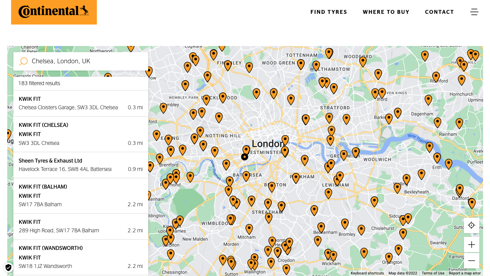Select the dealer pin above Romford
The image size is (490, 276).
click(436, 77)
